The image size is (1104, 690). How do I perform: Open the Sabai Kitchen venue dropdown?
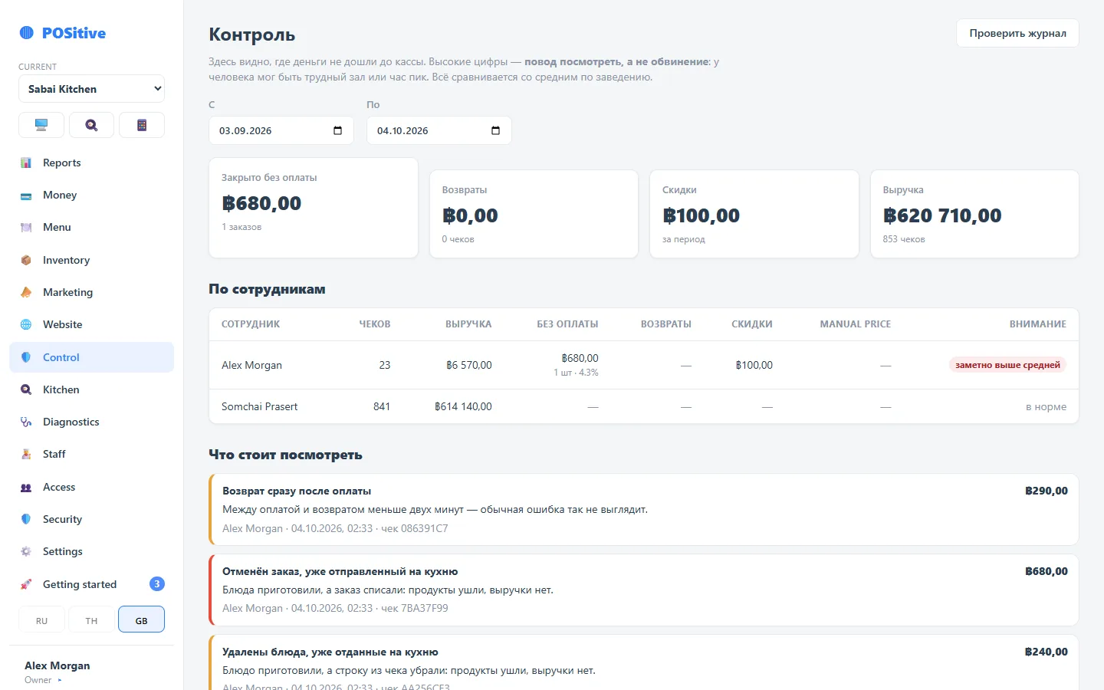click(x=91, y=89)
